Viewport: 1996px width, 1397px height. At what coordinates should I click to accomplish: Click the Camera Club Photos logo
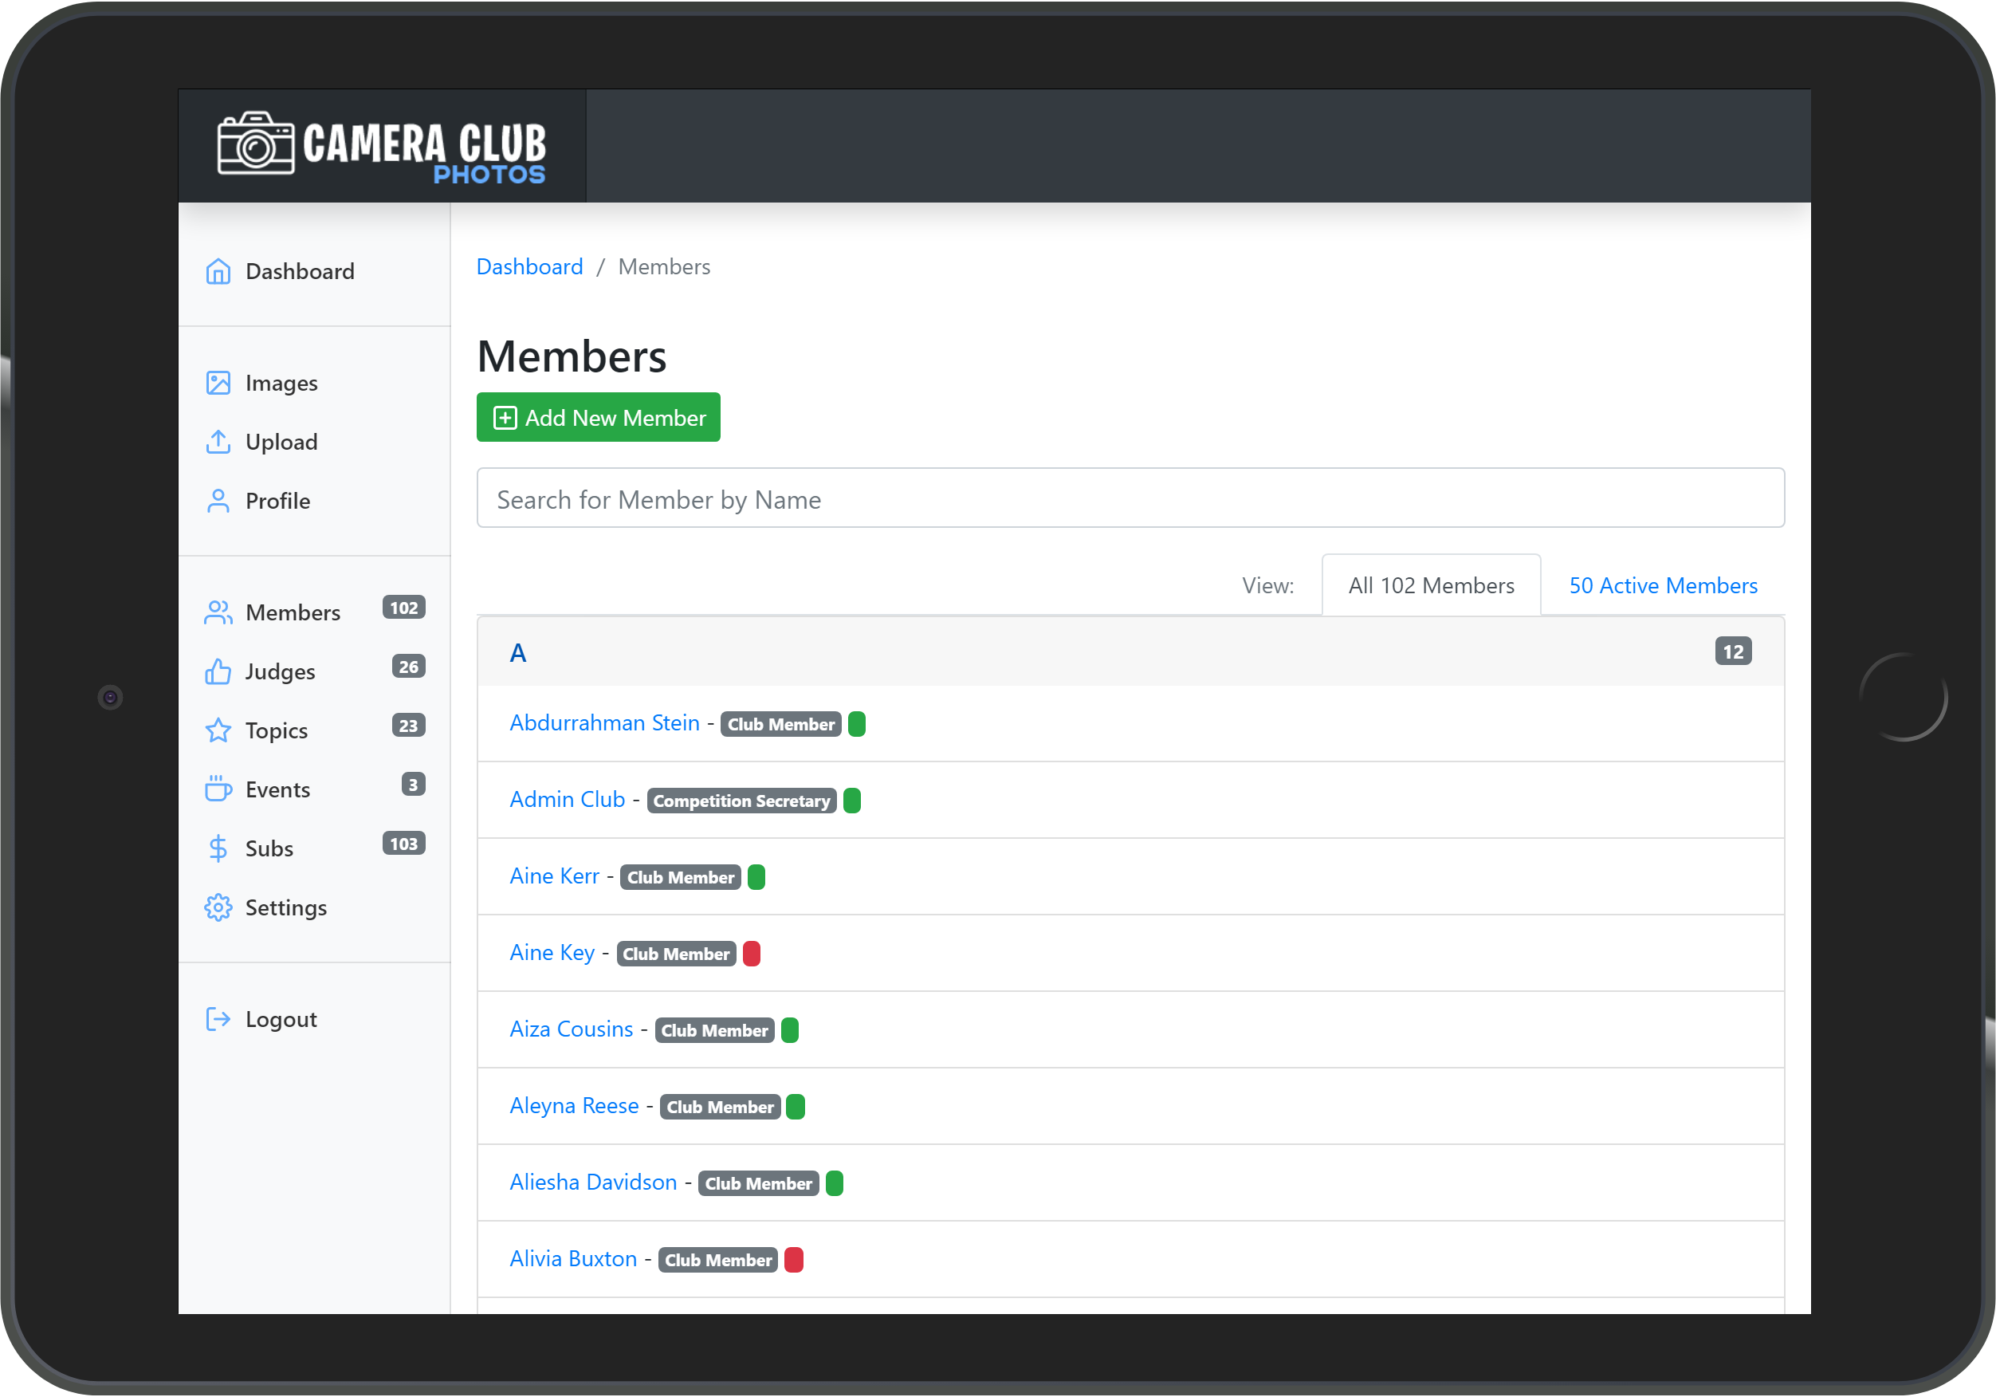pos(382,146)
